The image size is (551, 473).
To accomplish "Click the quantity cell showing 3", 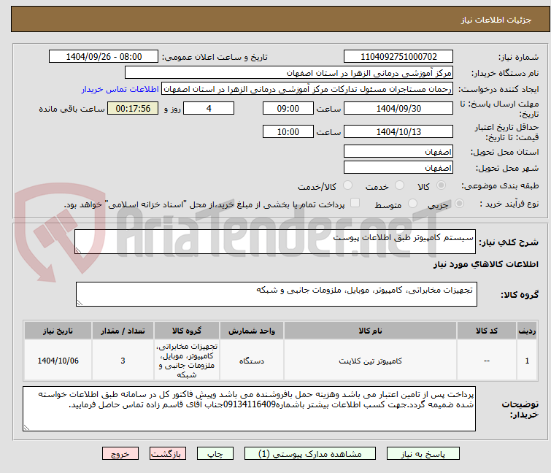I will pyautogui.click(x=123, y=361).
